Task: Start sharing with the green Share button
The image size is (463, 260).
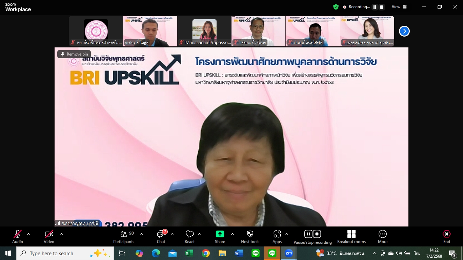Action: [x=220, y=237]
